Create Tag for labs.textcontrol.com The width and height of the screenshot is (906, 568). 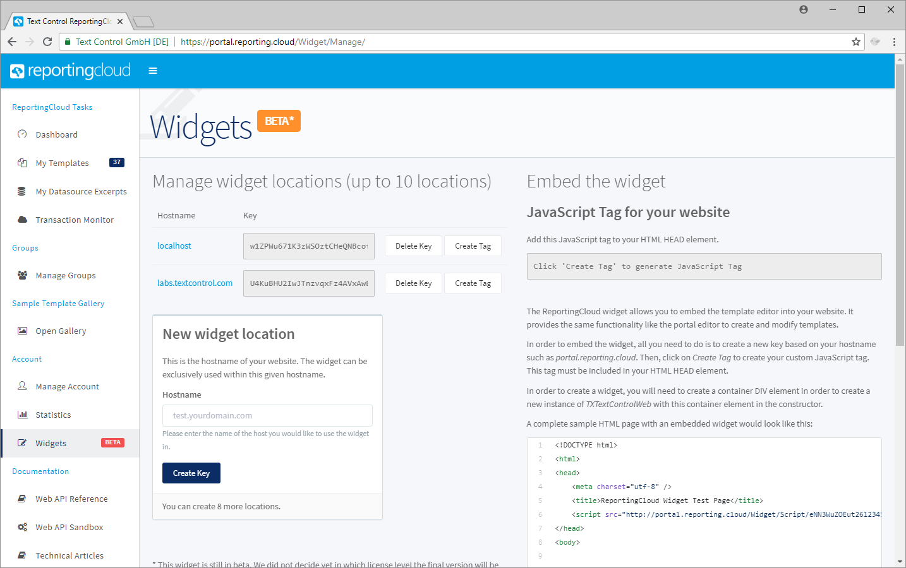tap(473, 283)
